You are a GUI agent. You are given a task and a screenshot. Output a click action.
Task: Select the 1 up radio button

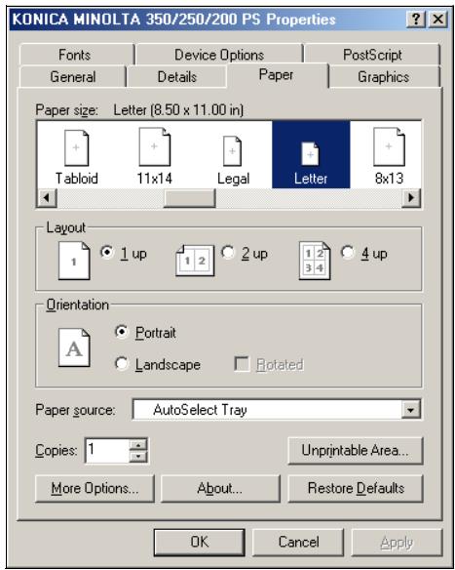[107, 252]
